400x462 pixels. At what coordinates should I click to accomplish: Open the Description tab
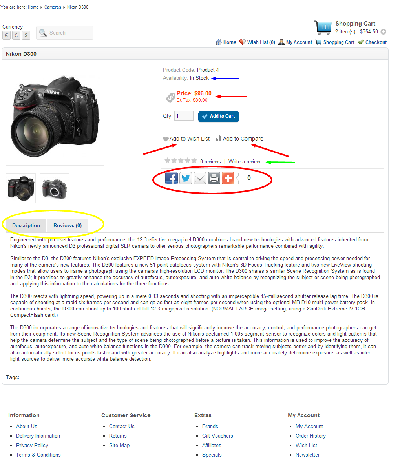pos(26,225)
